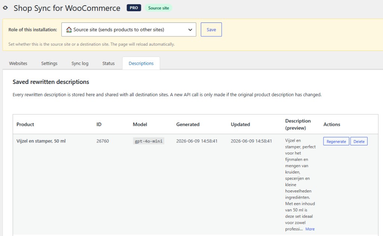This screenshot has width=383, height=236.
Task: Select the product ID 26760
Action: (102, 141)
